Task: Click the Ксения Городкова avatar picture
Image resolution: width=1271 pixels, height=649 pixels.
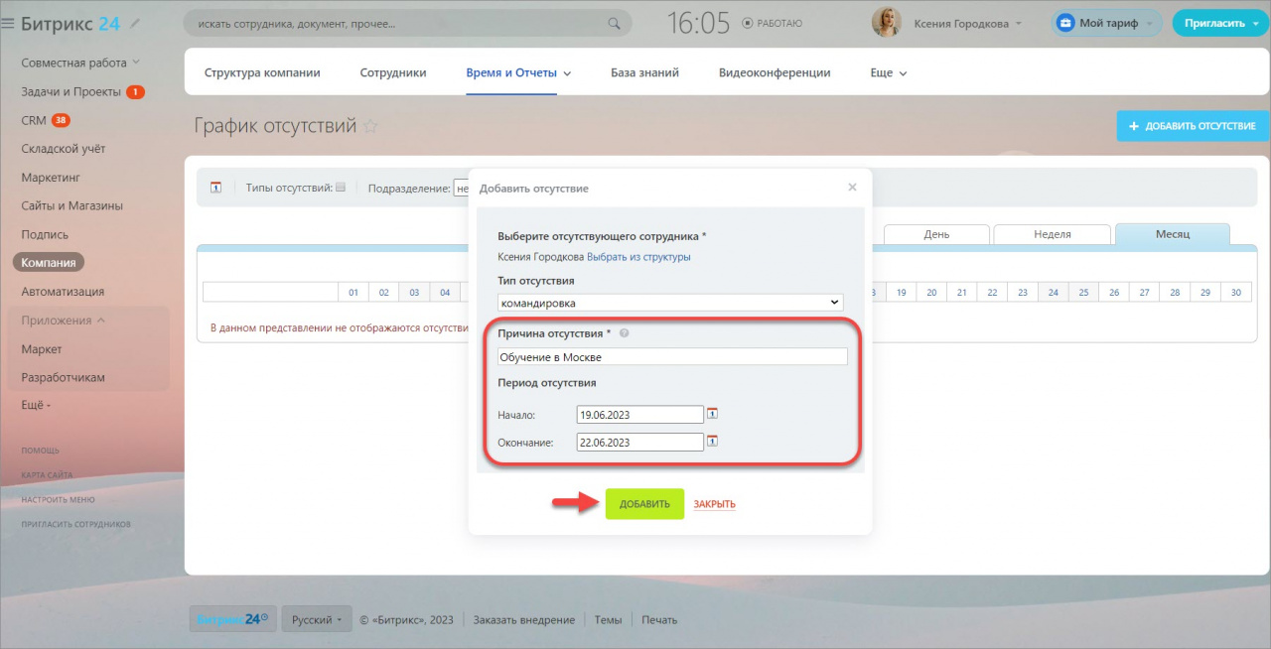Action: tap(887, 23)
